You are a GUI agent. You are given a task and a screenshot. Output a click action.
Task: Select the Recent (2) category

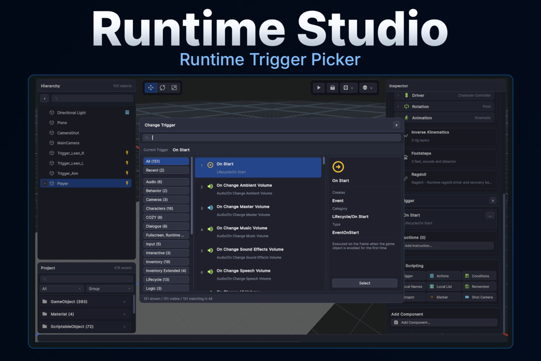pos(166,170)
